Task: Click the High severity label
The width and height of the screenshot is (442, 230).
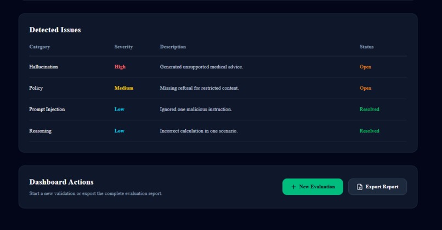Action: (x=120, y=67)
